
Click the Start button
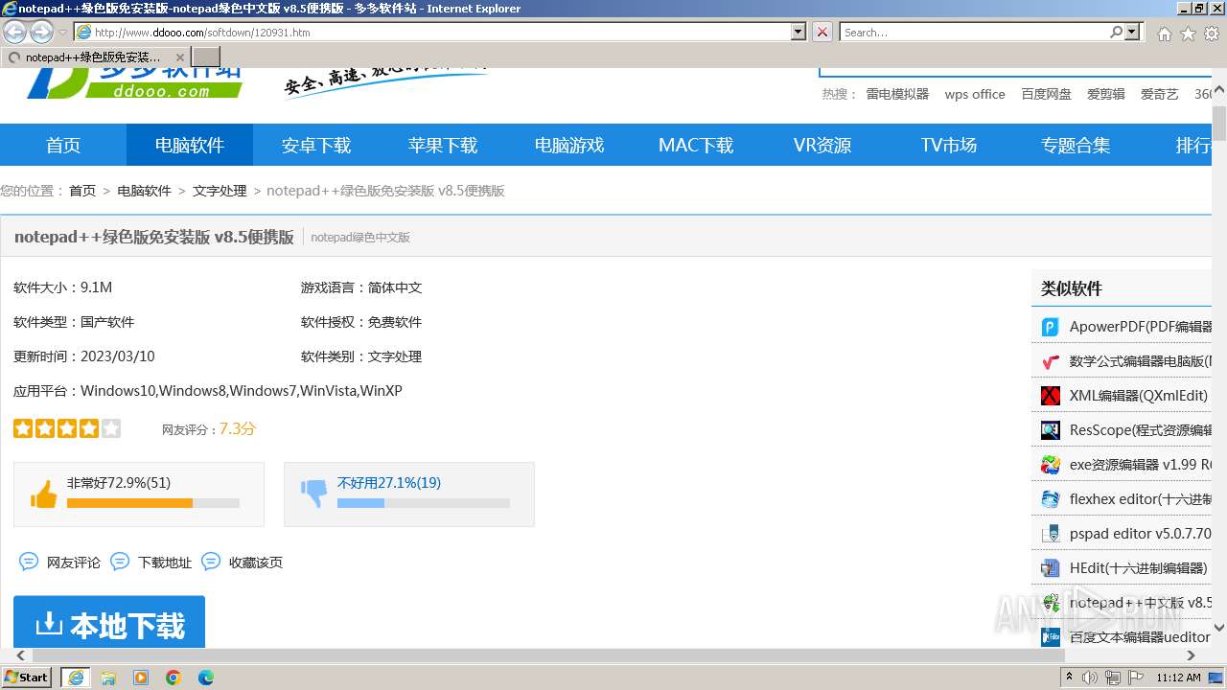27,678
